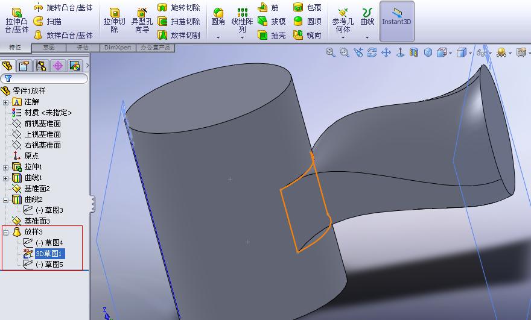This screenshot has width=531, height=320.
Task: Choose the 放样切割 lofted cut tool
Action: pyautogui.click(x=179, y=35)
